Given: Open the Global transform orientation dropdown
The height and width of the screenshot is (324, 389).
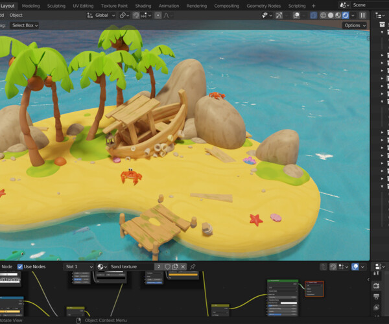Looking at the screenshot, I should click(x=100, y=16).
